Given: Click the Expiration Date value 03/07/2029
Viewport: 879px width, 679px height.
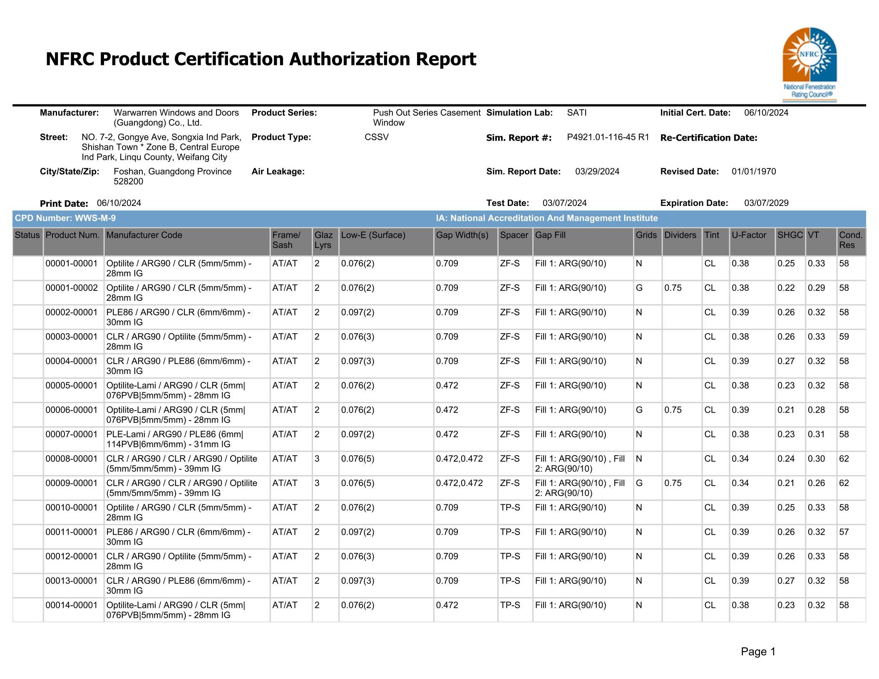Looking at the screenshot, I should point(766,203).
